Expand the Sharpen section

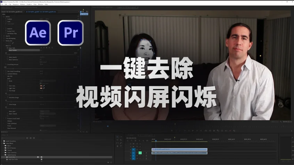(x=4, y=121)
